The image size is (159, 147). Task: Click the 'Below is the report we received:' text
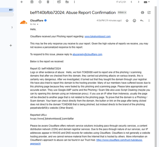pos(47,61)
